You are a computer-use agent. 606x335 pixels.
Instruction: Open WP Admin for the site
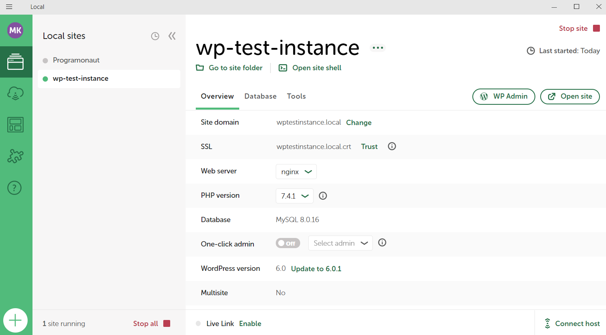[x=504, y=96]
